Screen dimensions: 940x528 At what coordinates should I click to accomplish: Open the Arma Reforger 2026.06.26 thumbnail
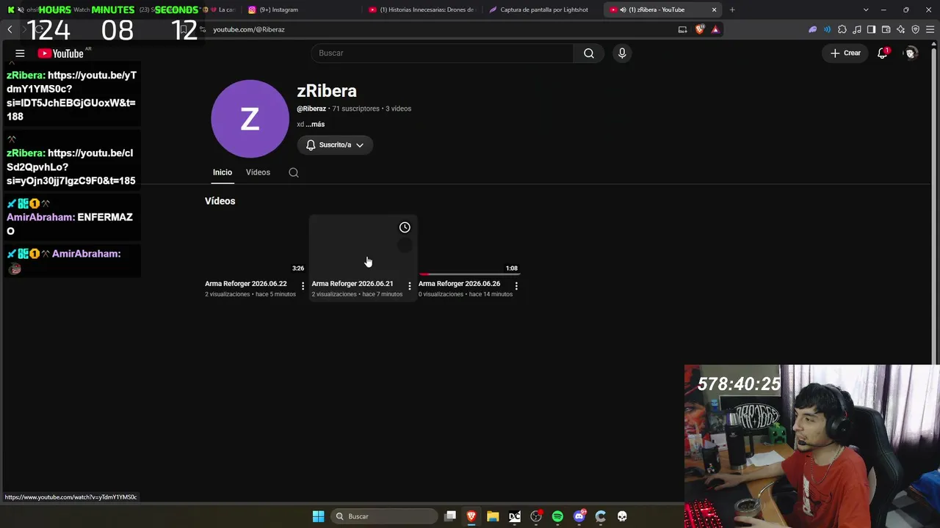[469, 246]
